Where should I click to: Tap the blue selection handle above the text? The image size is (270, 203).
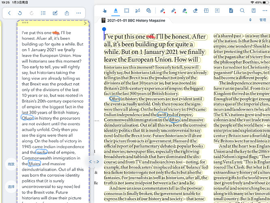(x=104, y=29)
